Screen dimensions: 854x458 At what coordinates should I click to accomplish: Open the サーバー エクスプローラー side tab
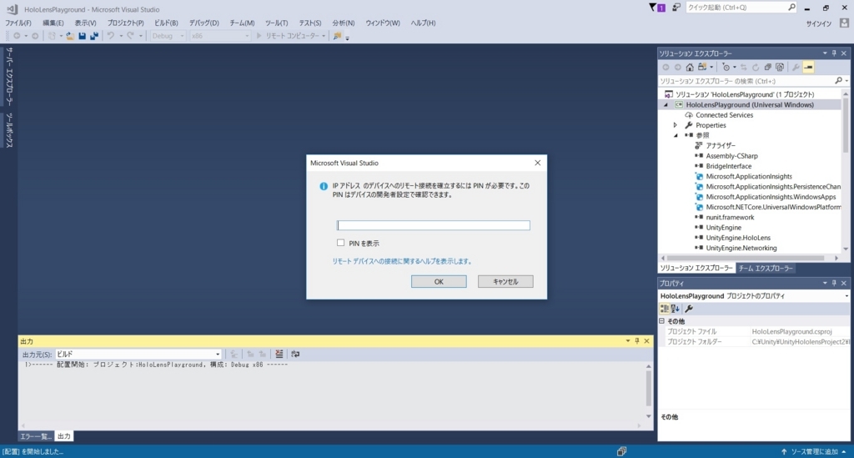[9, 76]
